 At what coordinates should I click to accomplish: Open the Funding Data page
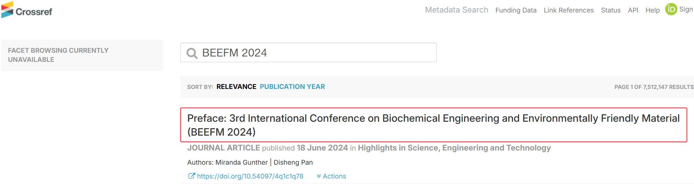click(x=516, y=10)
